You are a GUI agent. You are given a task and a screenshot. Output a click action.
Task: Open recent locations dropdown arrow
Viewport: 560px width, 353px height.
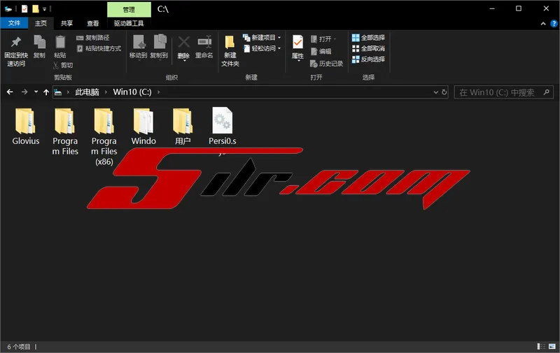(36, 92)
